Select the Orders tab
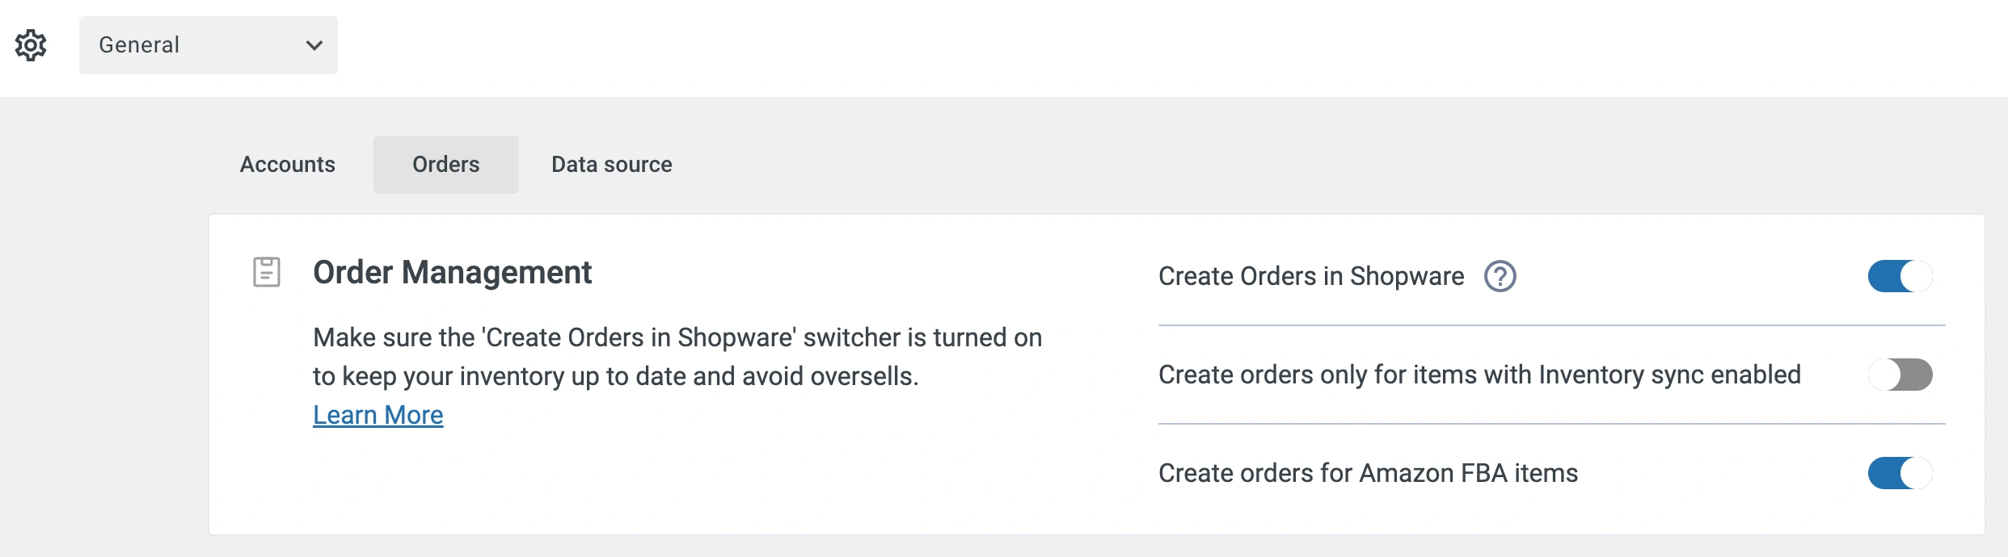2008x557 pixels. click(x=445, y=164)
